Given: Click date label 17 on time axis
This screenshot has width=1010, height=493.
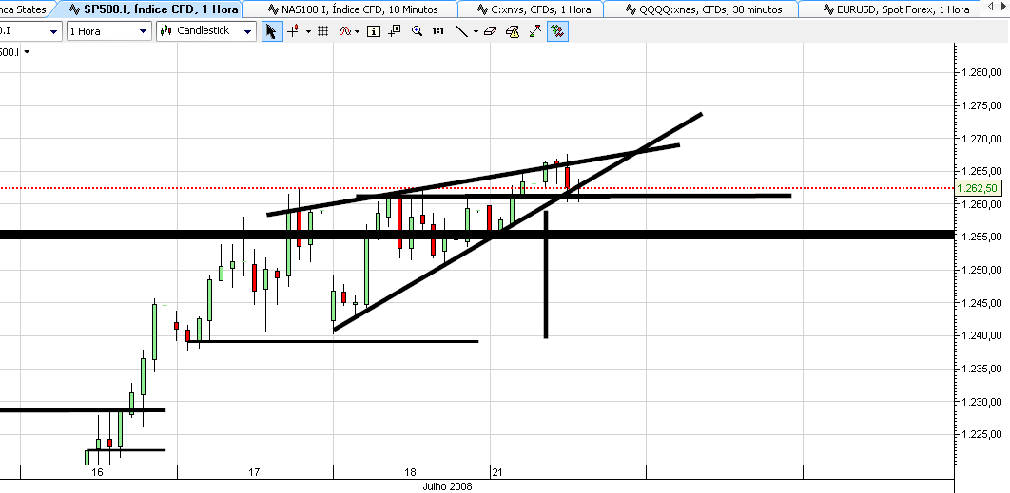Looking at the screenshot, I should pyautogui.click(x=254, y=472).
